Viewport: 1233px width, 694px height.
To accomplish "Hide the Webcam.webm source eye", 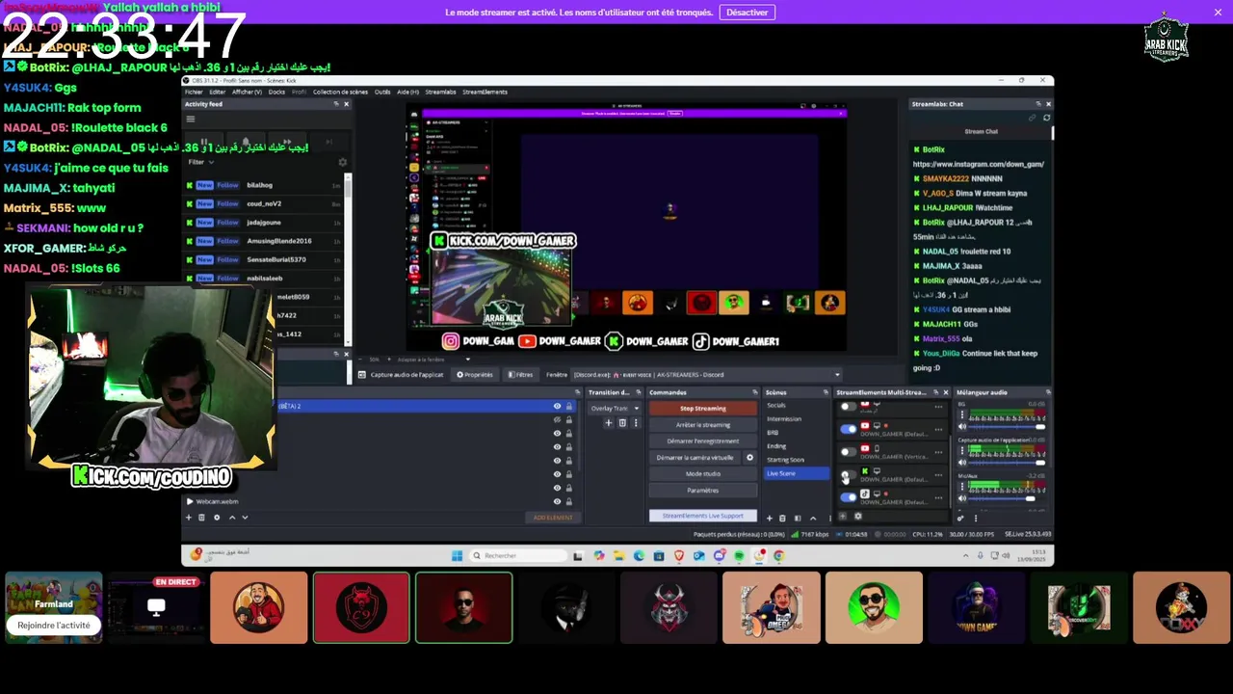I will [x=557, y=501].
